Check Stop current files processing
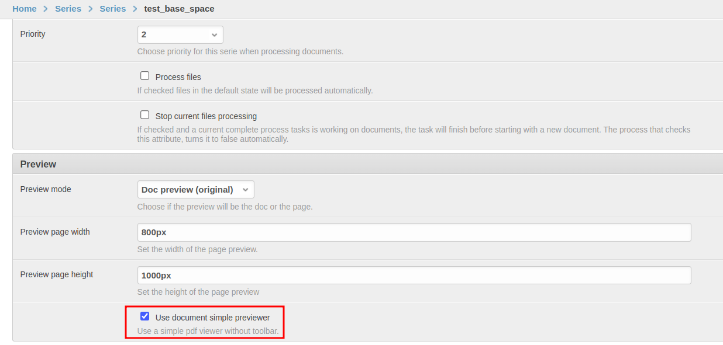 tap(145, 115)
